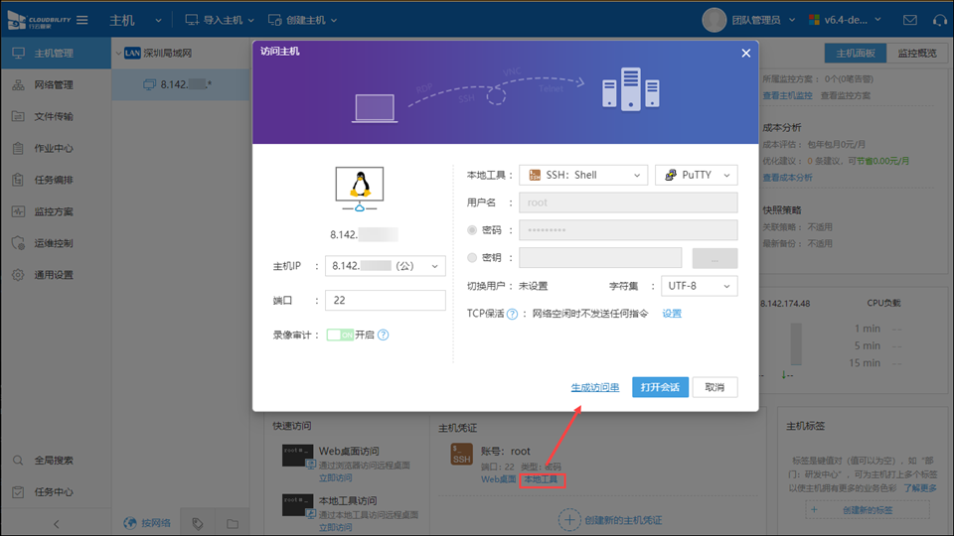Select the 密码 radio button
Image resolution: width=954 pixels, height=536 pixels.
point(472,230)
